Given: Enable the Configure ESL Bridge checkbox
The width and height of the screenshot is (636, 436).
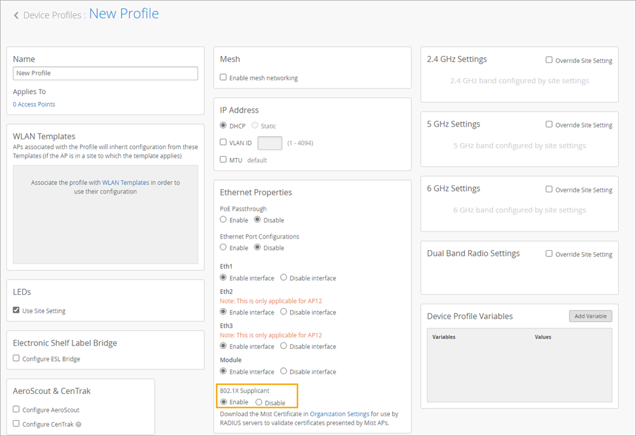Looking at the screenshot, I should point(17,359).
